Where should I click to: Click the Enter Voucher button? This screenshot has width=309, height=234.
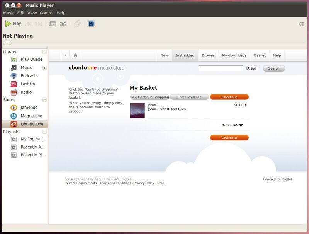point(189,97)
